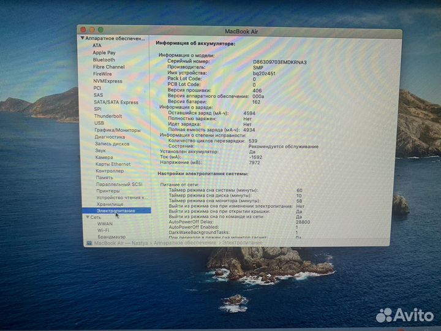Click system sleep timer value 60
441x331 pixels.
click(300, 190)
